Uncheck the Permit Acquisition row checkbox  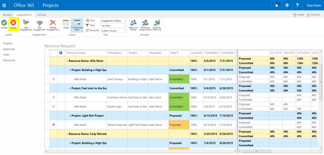[53, 125]
